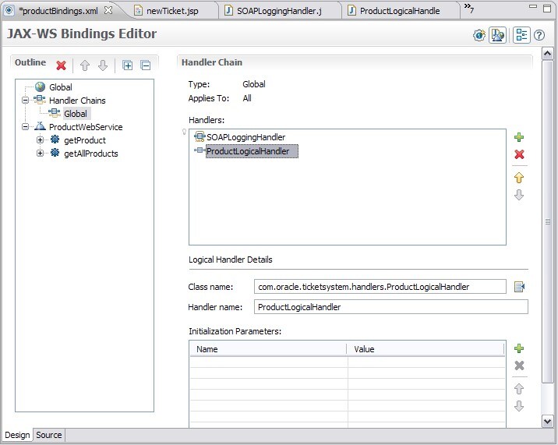Remove selected handler with red X

519,154
